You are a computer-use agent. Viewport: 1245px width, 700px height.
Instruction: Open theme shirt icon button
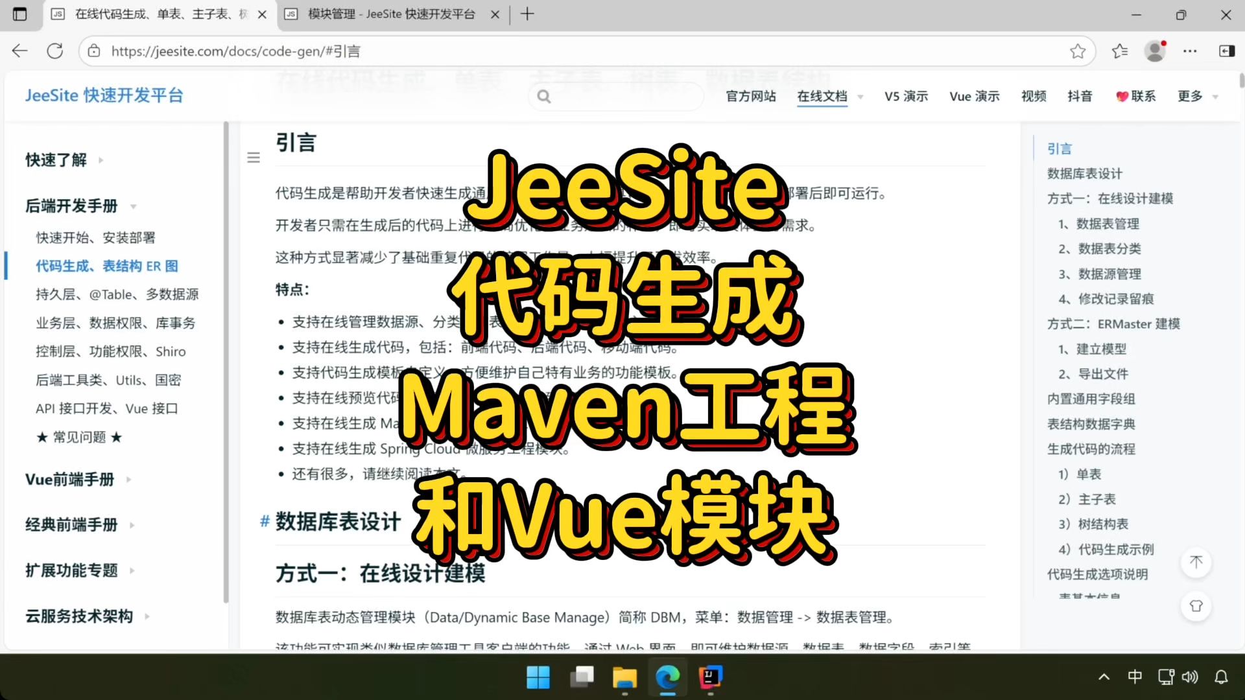tap(1196, 606)
